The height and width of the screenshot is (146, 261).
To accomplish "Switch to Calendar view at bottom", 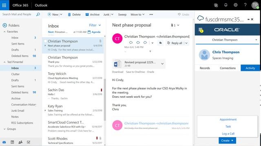I will [x=12, y=142].
